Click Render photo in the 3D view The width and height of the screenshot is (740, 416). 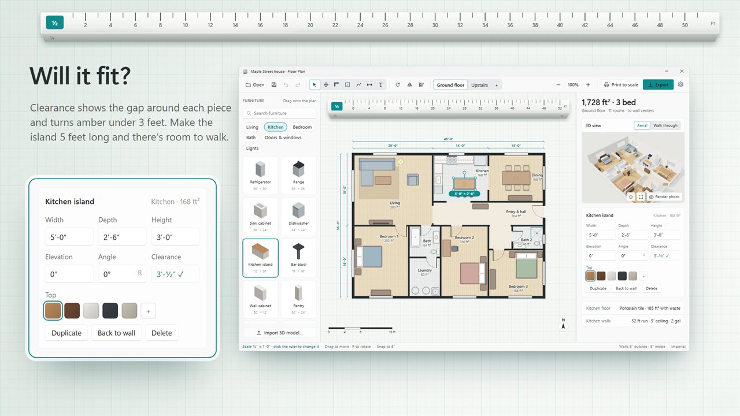[664, 197]
